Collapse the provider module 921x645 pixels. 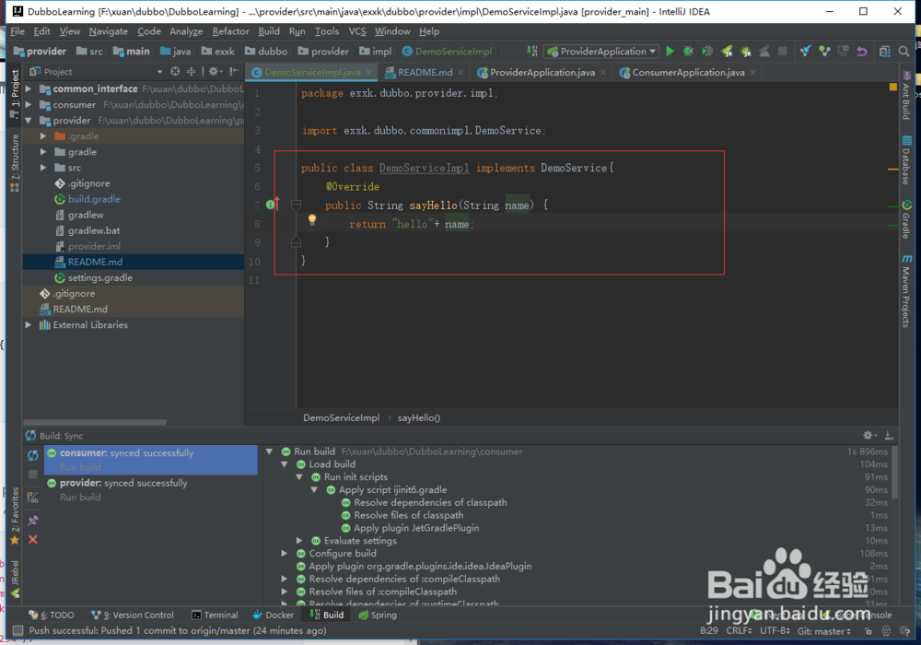pos(28,121)
